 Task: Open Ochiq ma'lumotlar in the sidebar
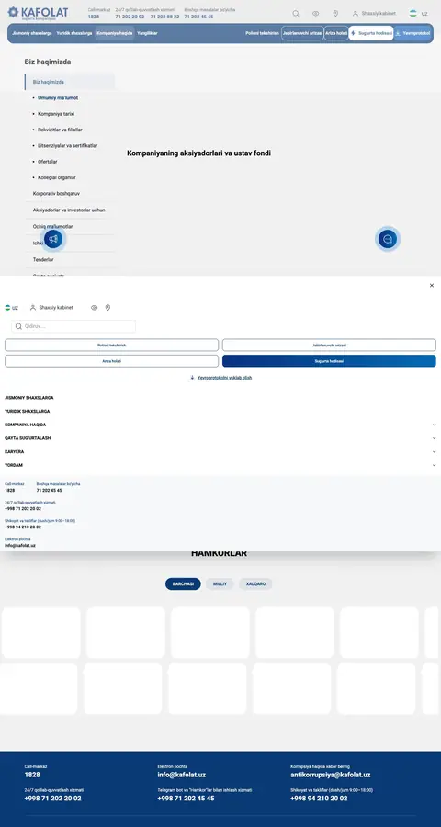[x=52, y=226]
